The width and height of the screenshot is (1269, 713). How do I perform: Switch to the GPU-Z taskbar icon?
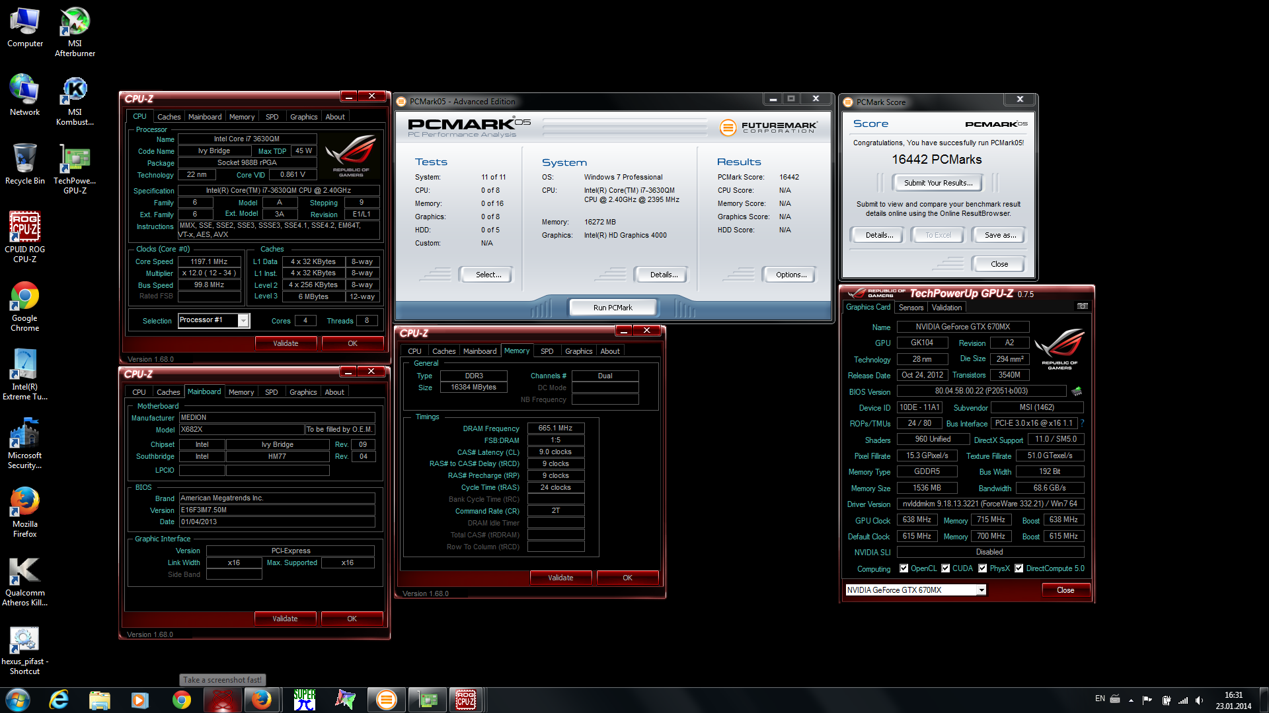[x=427, y=700]
